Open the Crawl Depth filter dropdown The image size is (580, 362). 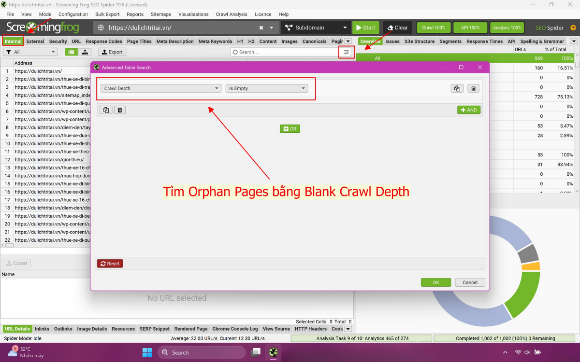pyautogui.click(x=160, y=88)
